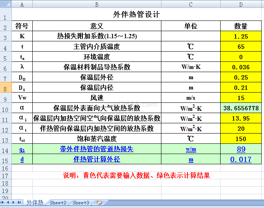Select column B header
The image size is (264, 208).
coord(97,4)
